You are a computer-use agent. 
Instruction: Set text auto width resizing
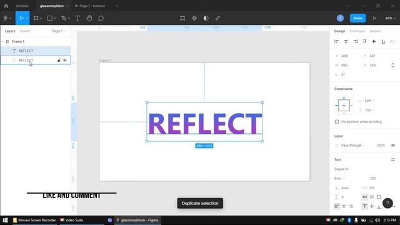tap(365, 197)
